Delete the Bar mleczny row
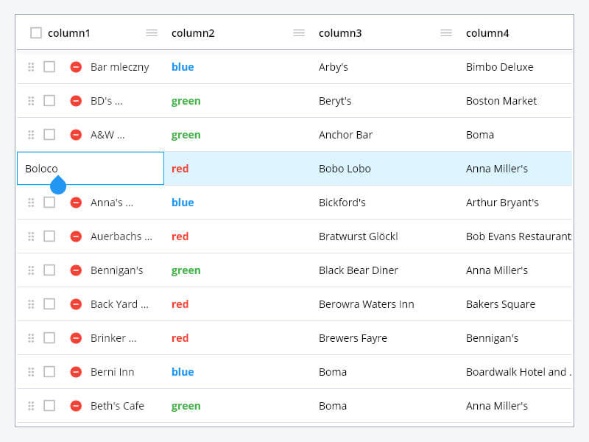589x442 pixels. tap(75, 66)
